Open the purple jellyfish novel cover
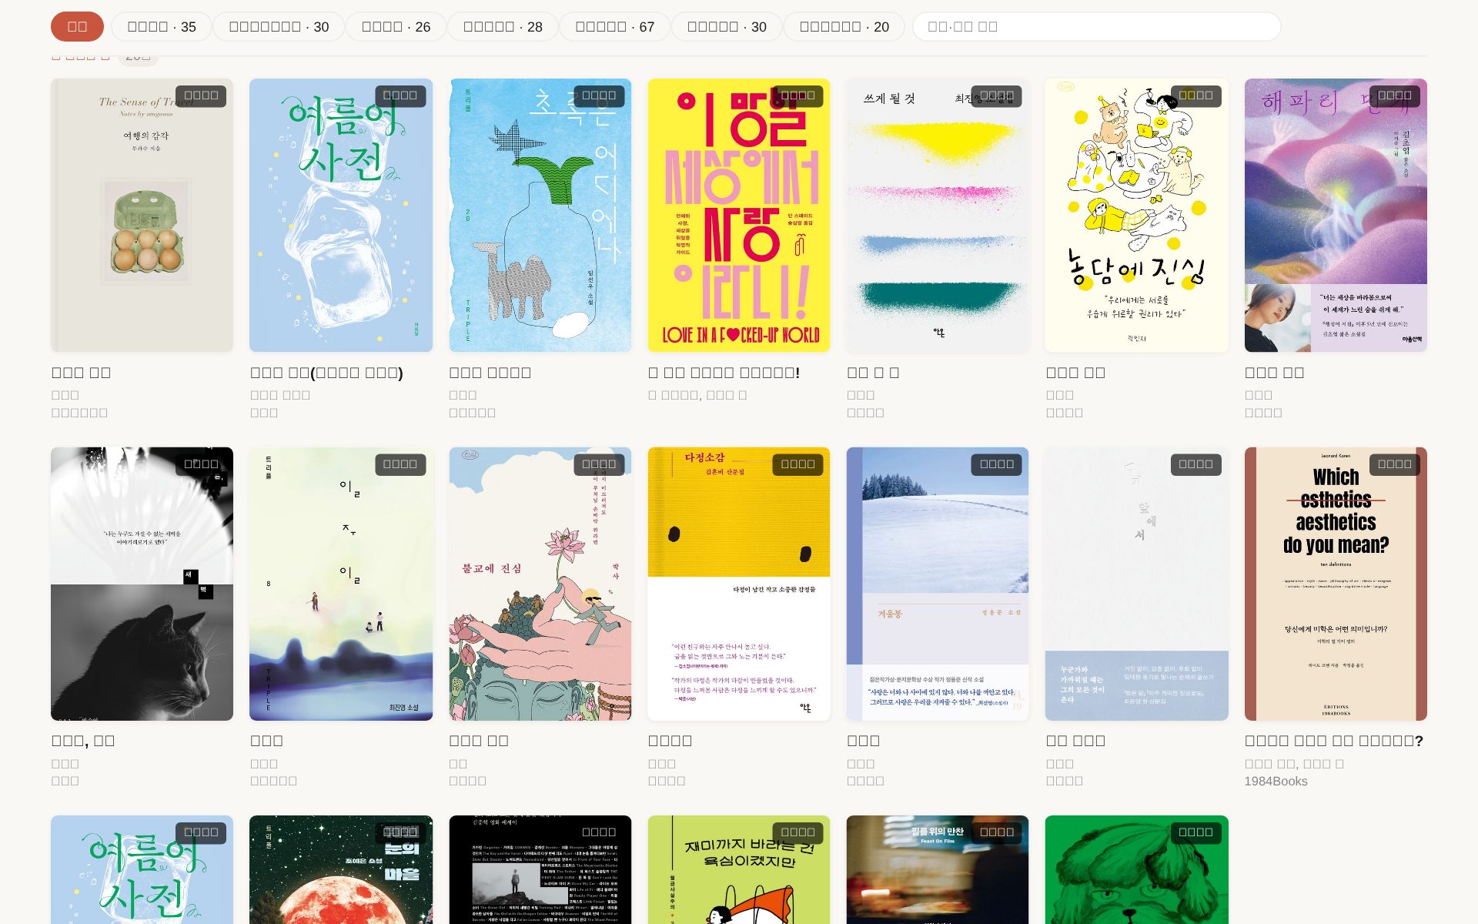 [x=1336, y=215]
